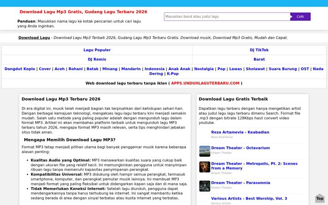Open site title Download Lagu Mp3 Gratis
Image resolution: width=328 pixels, height=205 pixels.
click(83, 12)
